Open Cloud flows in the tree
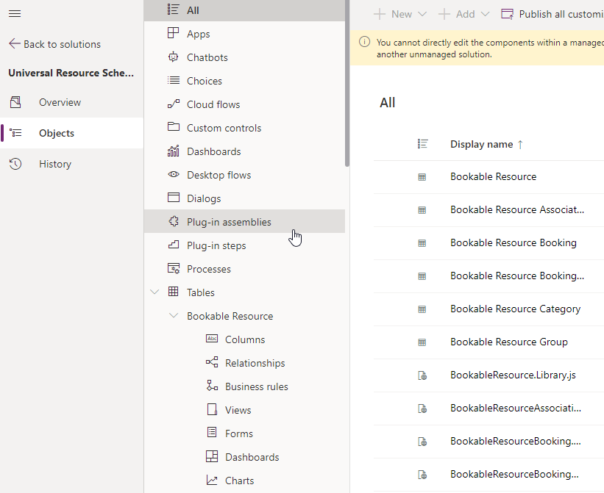 (244, 104)
